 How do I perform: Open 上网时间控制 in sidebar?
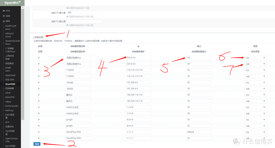pos(9,57)
